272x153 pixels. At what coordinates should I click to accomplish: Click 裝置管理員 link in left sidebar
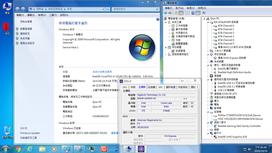(x=26, y=29)
